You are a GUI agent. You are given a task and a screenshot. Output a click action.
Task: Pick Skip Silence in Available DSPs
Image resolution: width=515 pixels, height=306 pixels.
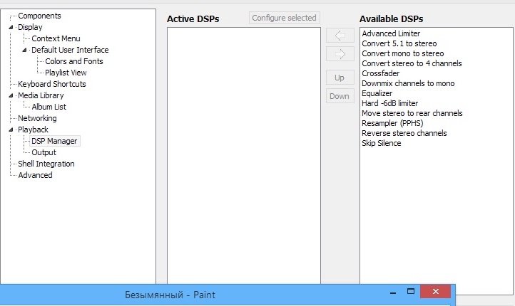click(381, 143)
